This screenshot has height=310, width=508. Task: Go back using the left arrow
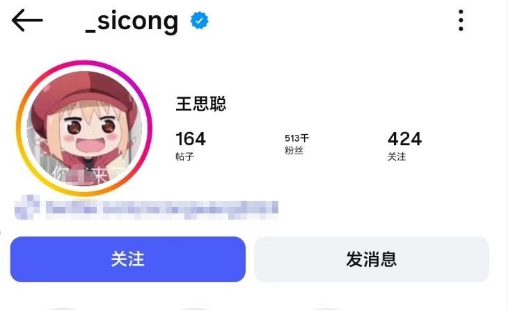pyautogui.click(x=27, y=20)
